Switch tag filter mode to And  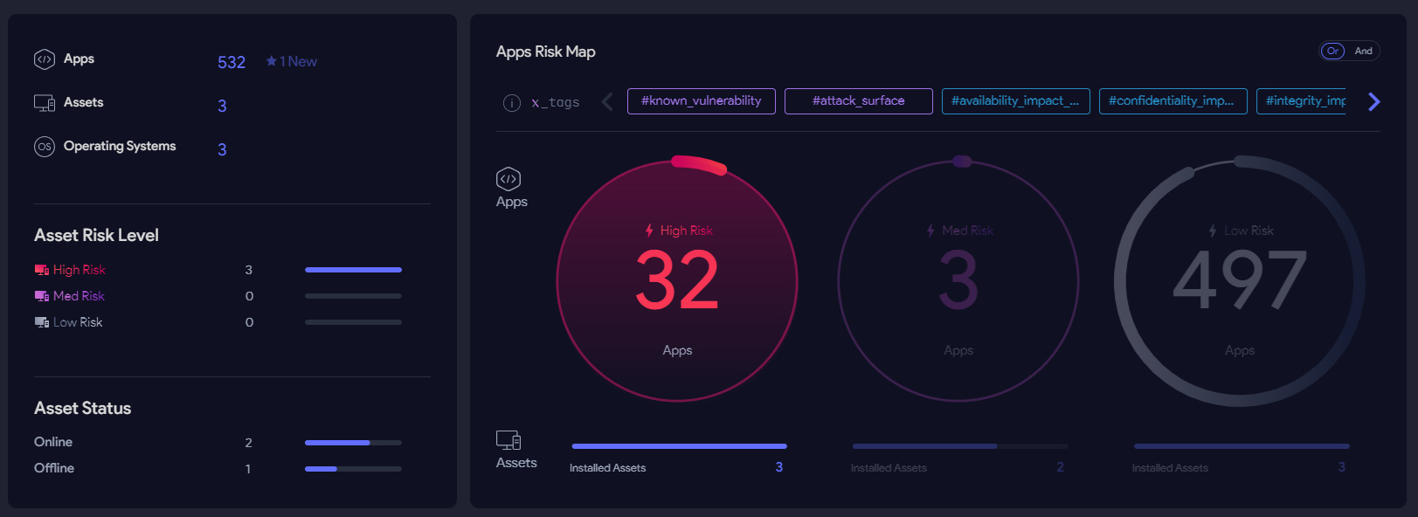(1363, 52)
